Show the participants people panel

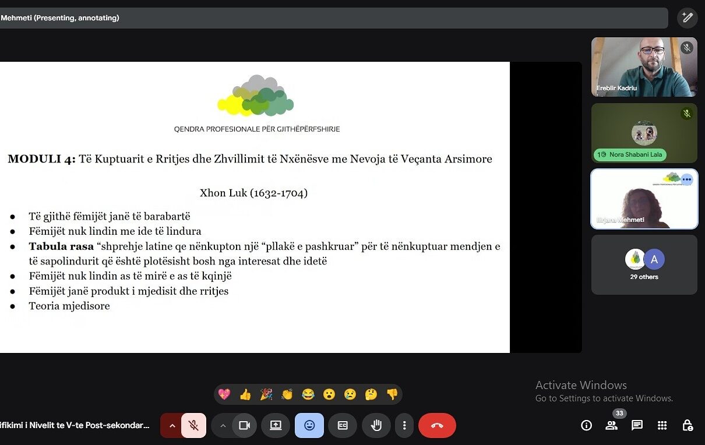pyautogui.click(x=611, y=425)
